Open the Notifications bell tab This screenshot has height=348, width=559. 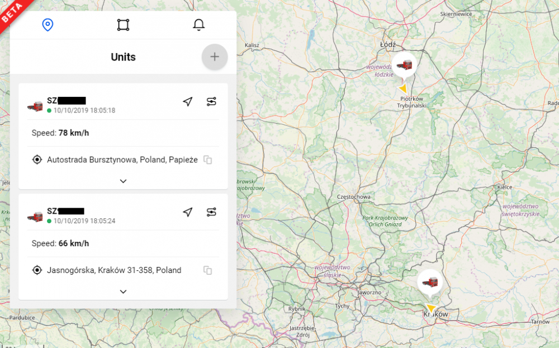[199, 25]
